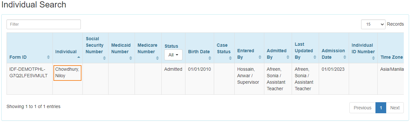Screen dimensions: 410x122
Task: Sort by Social Security Number icon
Action: (x=104, y=58)
